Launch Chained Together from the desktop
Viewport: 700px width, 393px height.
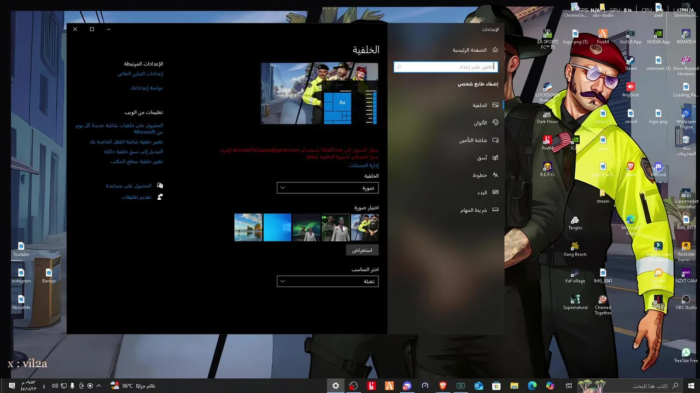[603, 305]
